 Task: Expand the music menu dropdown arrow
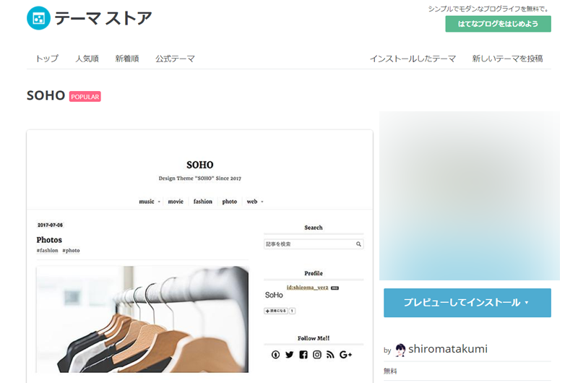pos(159,202)
